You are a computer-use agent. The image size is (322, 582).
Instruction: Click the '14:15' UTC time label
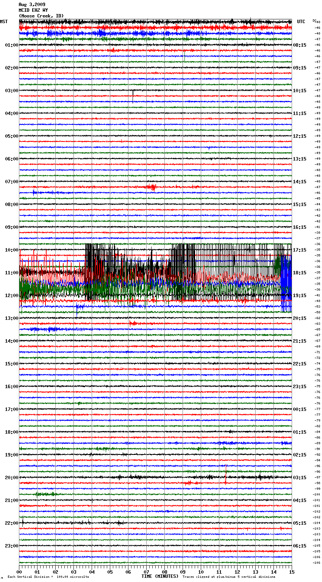pos(300,182)
